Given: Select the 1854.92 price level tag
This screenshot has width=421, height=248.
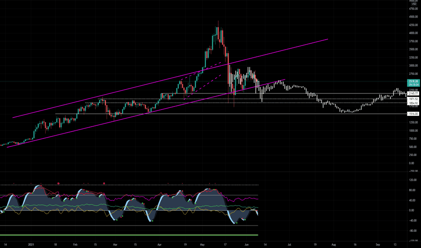Looking at the screenshot, I should pyautogui.click(x=413, y=103).
